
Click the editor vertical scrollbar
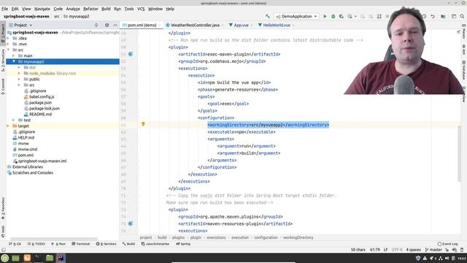click(x=459, y=153)
